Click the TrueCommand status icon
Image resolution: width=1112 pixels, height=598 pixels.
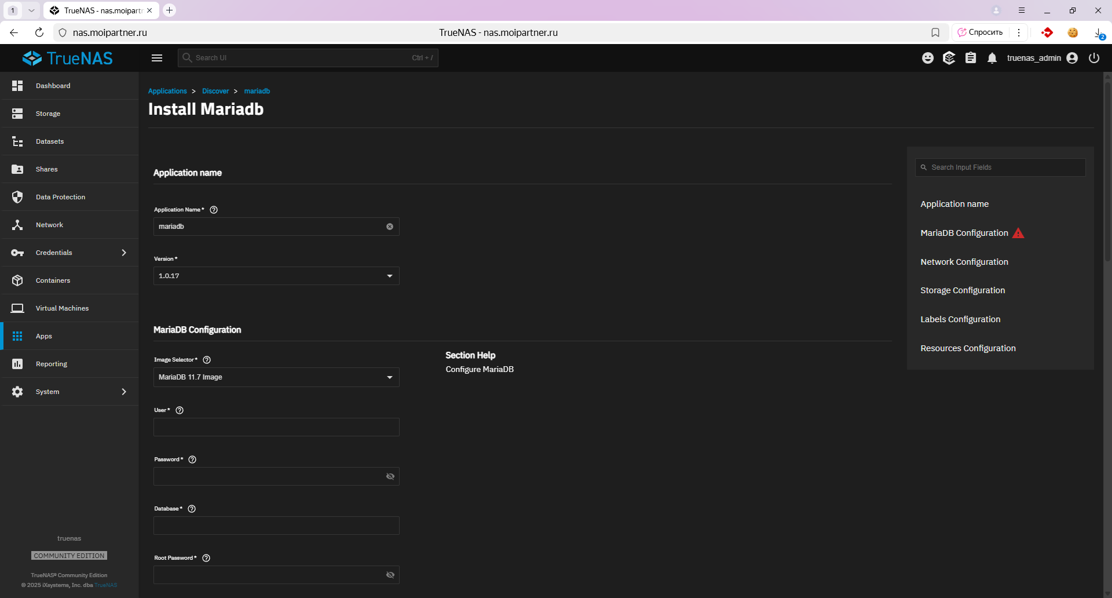[x=949, y=58]
